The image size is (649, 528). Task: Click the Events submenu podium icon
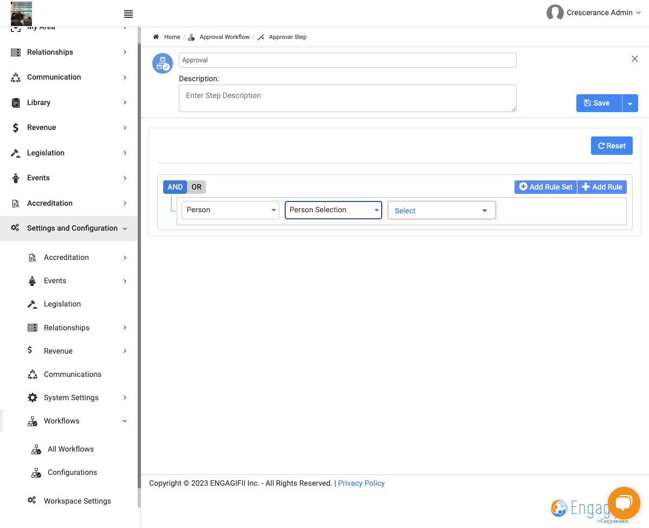[33, 281]
